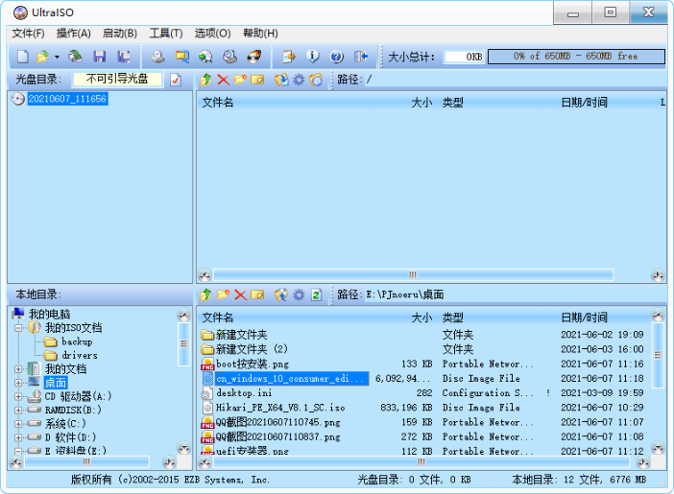Click the Burn CD/DVD image flame icon
Viewport: 674px width, 494px height.
tap(254, 57)
